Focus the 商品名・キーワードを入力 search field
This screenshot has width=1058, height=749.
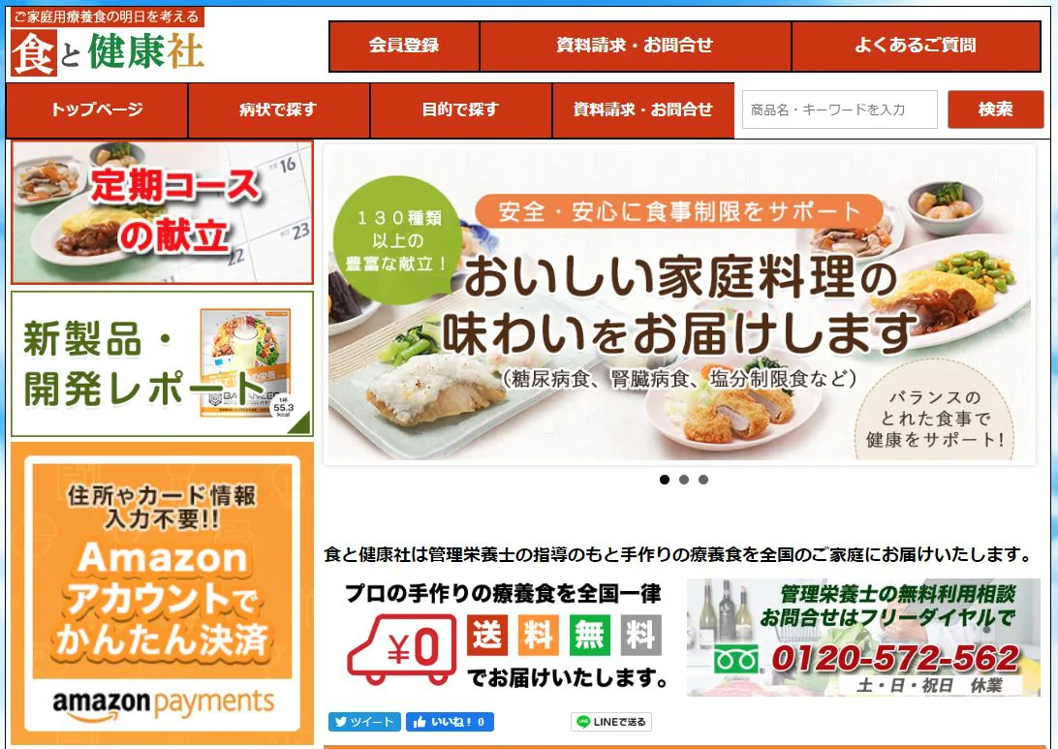coord(840,109)
